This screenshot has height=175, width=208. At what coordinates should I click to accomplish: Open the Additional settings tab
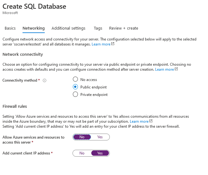pos(68,28)
